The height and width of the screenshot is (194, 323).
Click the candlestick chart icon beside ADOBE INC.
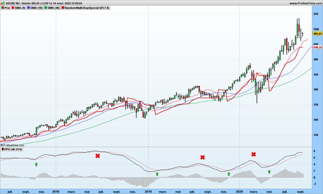pyautogui.click(x=3, y=3)
